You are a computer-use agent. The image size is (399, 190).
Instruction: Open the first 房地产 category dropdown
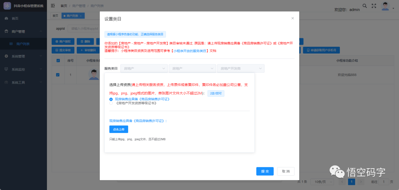tap(144, 68)
